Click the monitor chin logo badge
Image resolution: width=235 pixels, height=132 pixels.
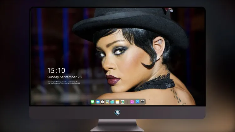(118, 112)
